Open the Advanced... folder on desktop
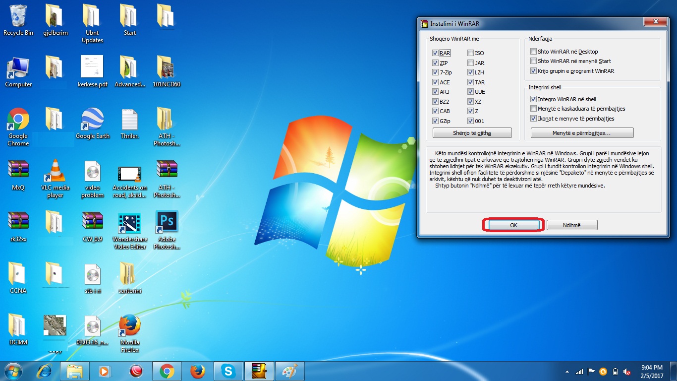Screen dimensions: 677x381 tap(129, 72)
